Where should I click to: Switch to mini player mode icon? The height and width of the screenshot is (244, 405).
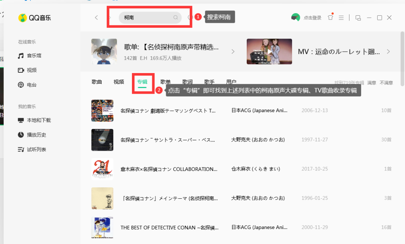358,18
